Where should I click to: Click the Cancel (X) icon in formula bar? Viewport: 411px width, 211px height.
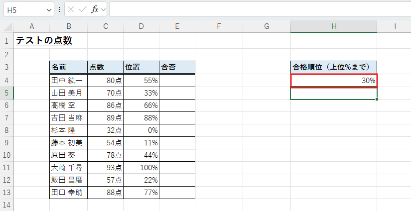point(72,9)
